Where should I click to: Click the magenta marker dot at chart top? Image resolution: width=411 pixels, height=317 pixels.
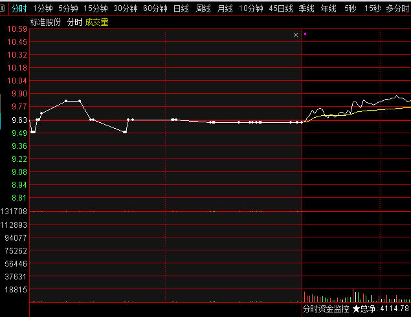(x=305, y=34)
